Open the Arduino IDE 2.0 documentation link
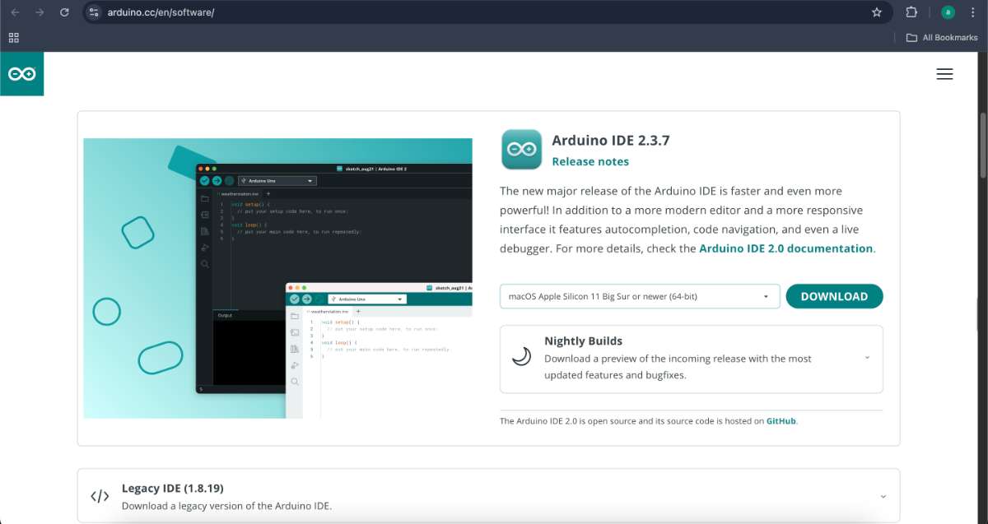988x524 pixels. point(785,248)
